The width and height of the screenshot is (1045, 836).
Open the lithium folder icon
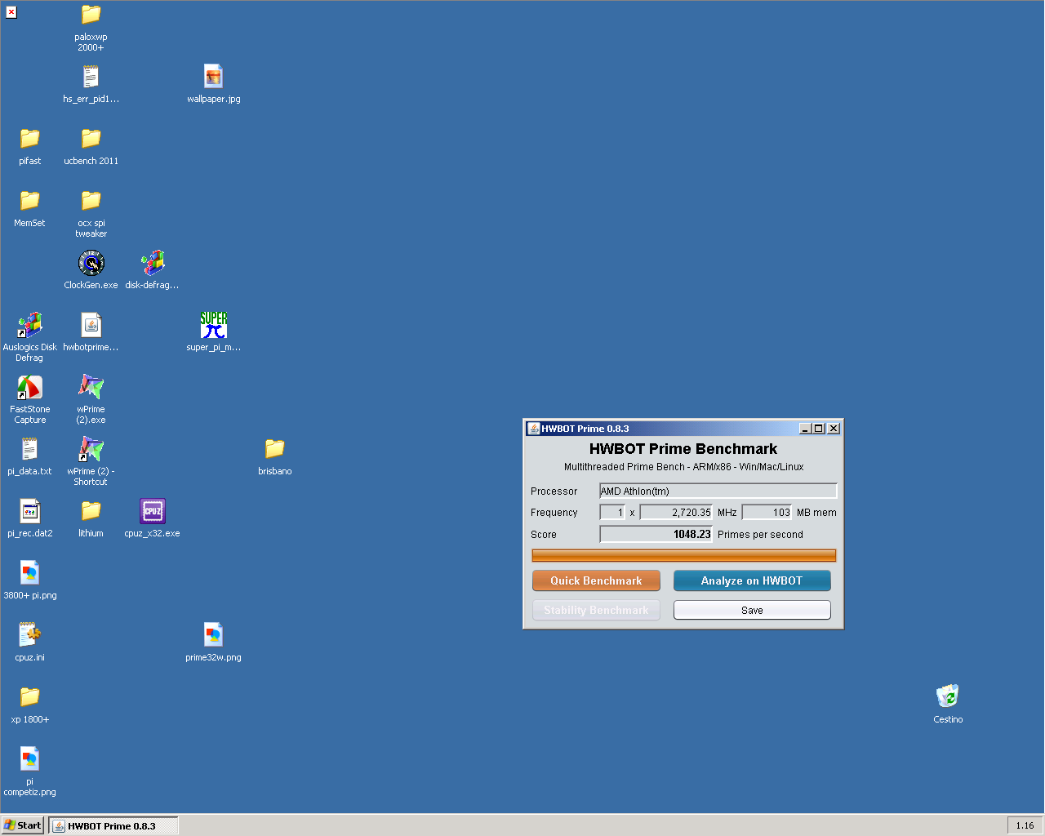91,510
